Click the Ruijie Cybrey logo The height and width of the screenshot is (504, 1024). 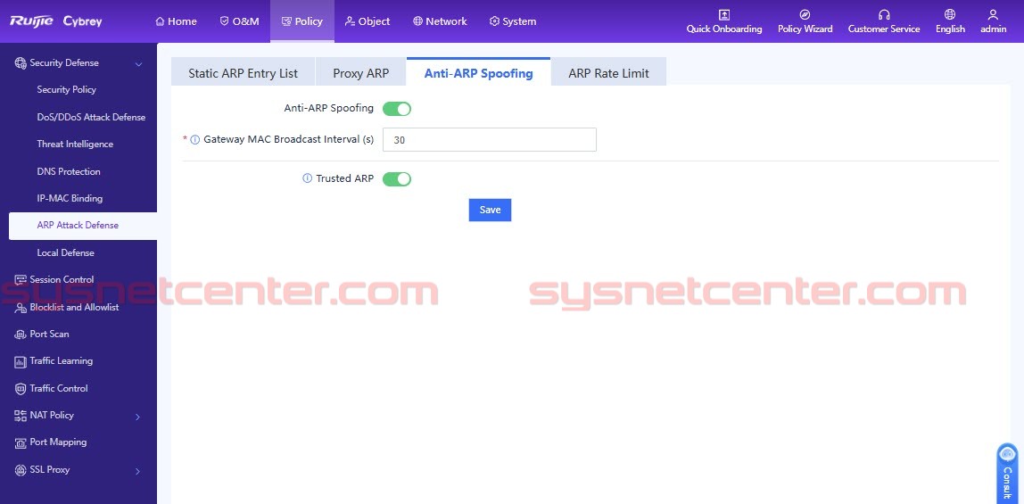pos(55,21)
